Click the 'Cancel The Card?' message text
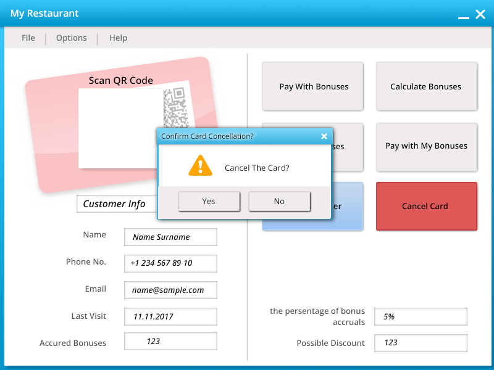This screenshot has height=370, width=494. pyautogui.click(x=257, y=168)
